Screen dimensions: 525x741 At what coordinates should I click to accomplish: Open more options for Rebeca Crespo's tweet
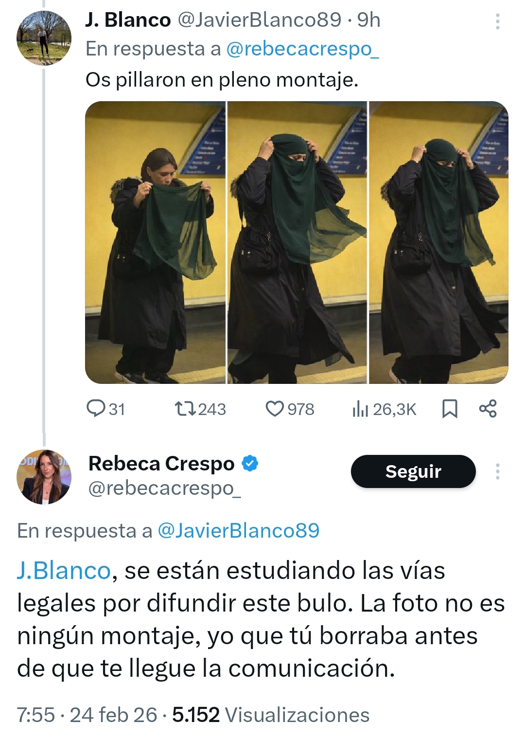tap(497, 471)
